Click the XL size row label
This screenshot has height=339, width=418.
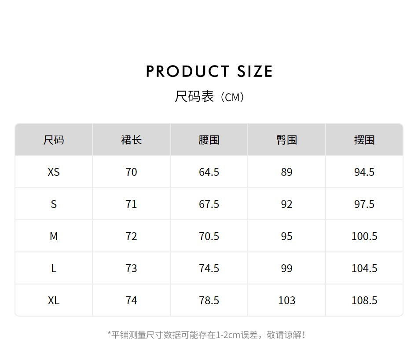coord(54,300)
